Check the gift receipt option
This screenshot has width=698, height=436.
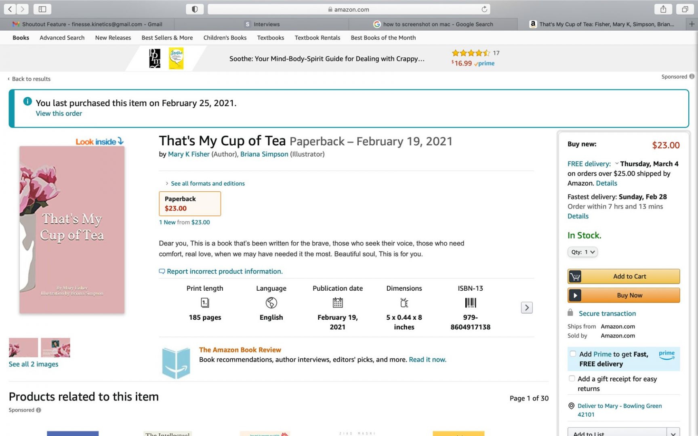pos(572,379)
